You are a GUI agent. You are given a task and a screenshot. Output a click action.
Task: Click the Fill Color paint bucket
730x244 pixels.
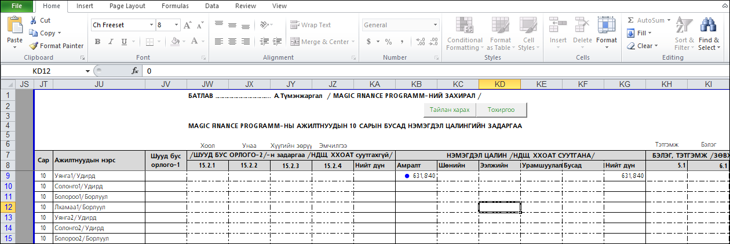pyautogui.click(x=170, y=42)
